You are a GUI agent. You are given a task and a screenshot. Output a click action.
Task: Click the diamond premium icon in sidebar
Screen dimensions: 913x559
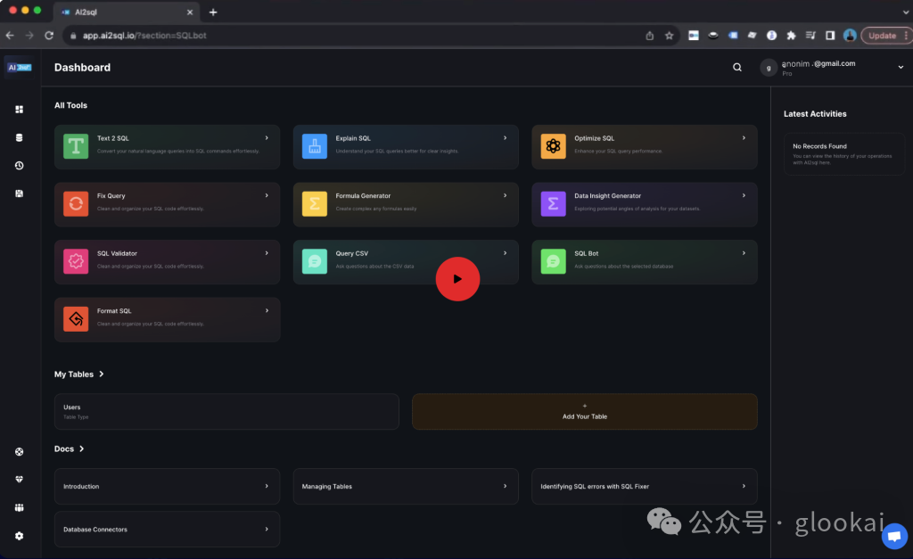[20, 480]
